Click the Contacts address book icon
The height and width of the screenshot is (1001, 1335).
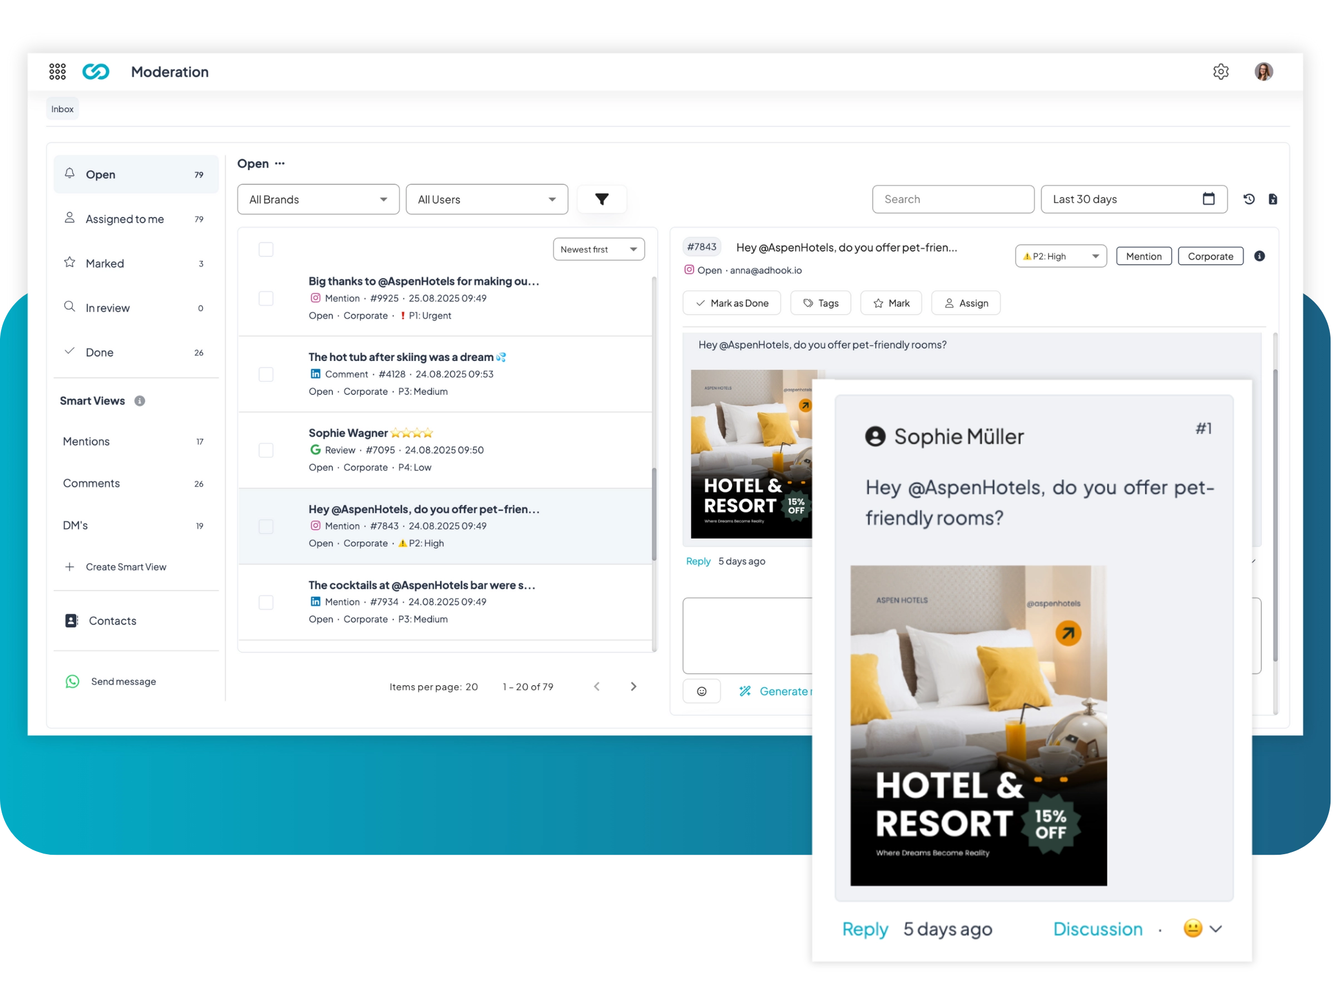[x=71, y=622]
